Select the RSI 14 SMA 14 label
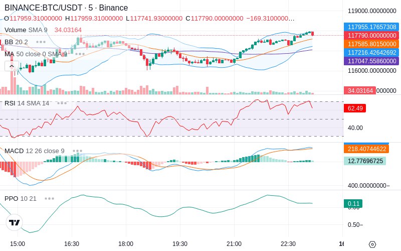The image size is (401, 251). 27,103
